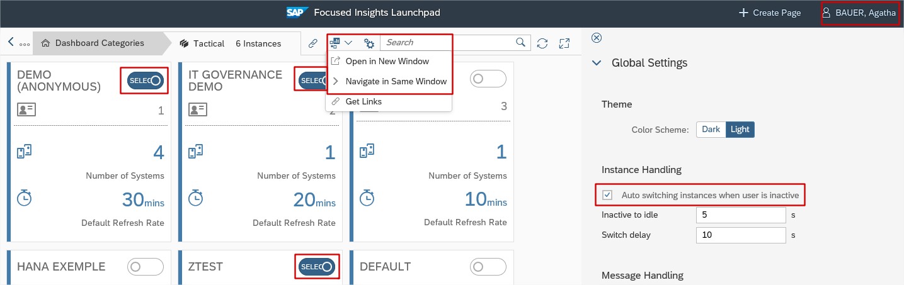Open the dashboard view dropdown arrow
The width and height of the screenshot is (904, 285).
(x=348, y=43)
